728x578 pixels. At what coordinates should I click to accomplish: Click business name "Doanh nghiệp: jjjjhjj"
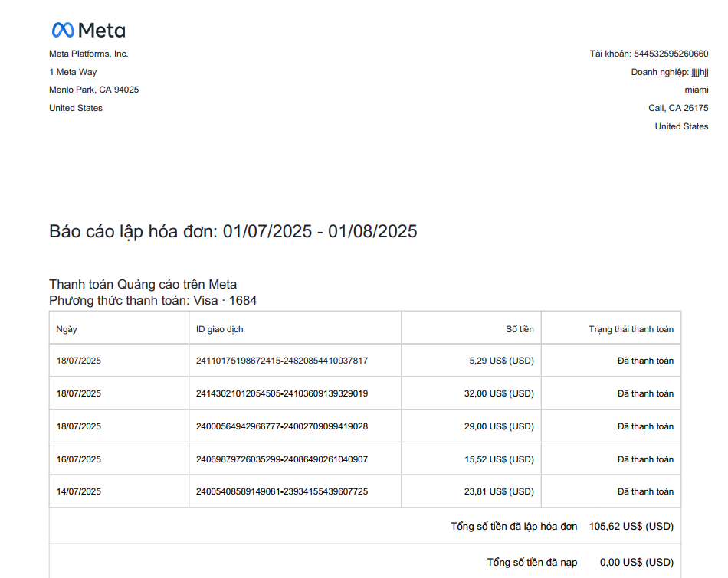(x=670, y=72)
